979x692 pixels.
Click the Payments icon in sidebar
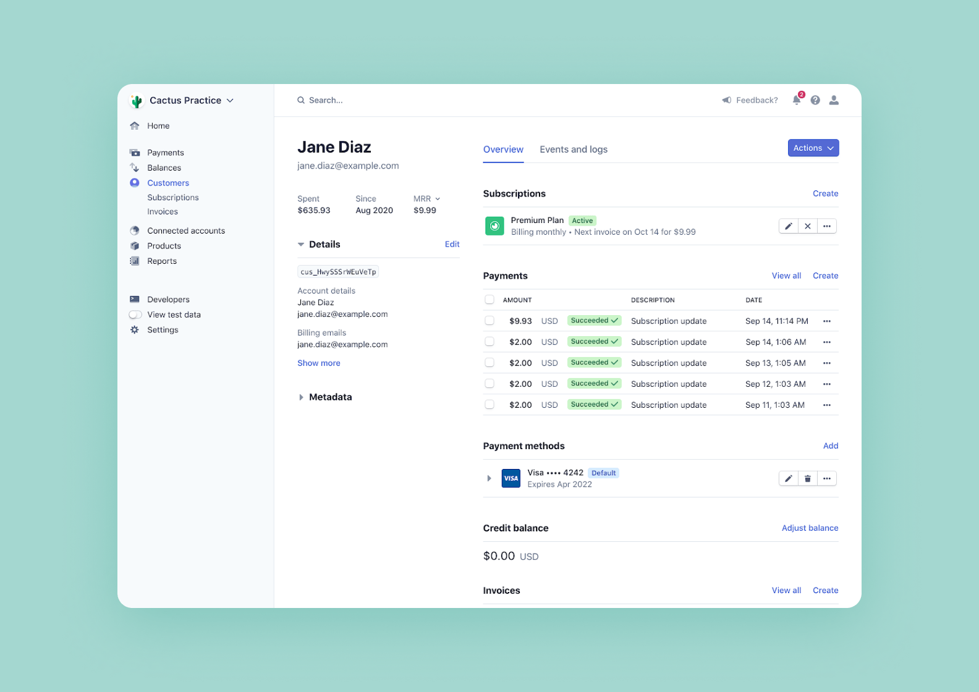[x=135, y=153]
